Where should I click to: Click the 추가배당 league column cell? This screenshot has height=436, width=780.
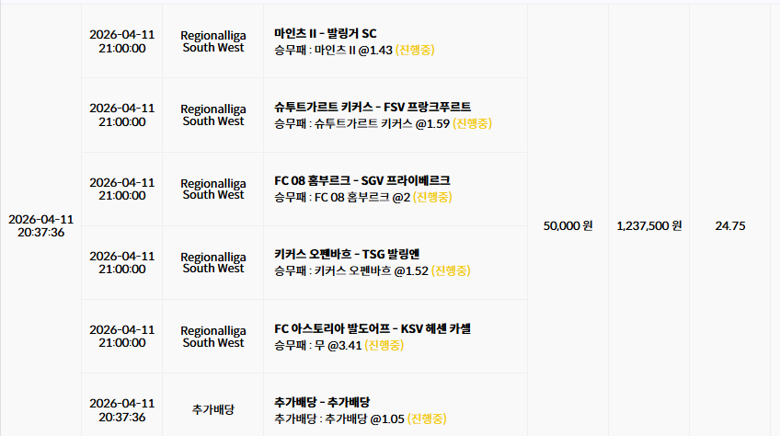point(212,409)
